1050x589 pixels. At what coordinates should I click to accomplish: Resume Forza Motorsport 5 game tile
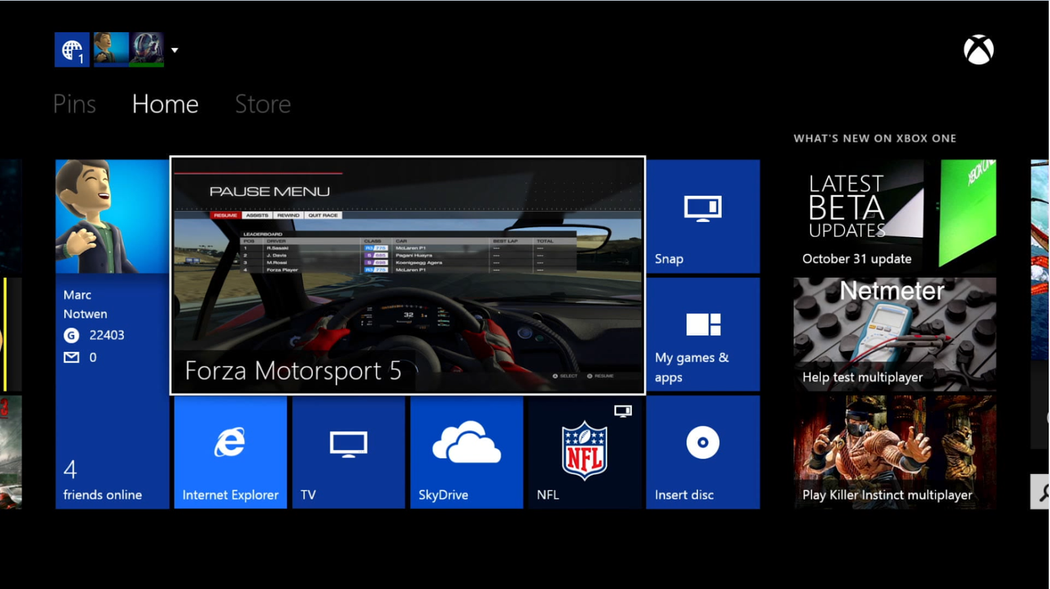pyautogui.click(x=408, y=276)
